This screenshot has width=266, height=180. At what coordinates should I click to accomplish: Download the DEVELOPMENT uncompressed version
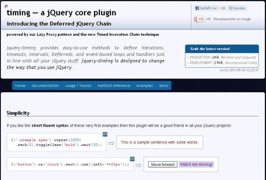(x=223, y=63)
